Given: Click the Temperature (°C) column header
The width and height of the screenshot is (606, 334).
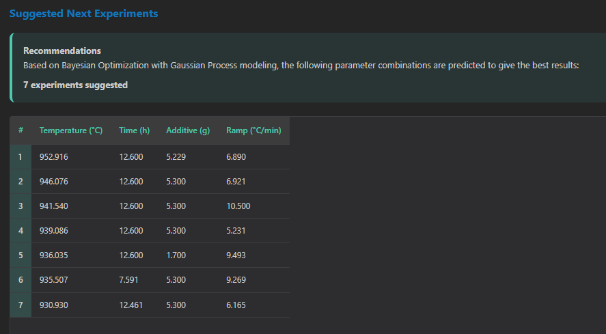Looking at the screenshot, I should pyautogui.click(x=71, y=130).
